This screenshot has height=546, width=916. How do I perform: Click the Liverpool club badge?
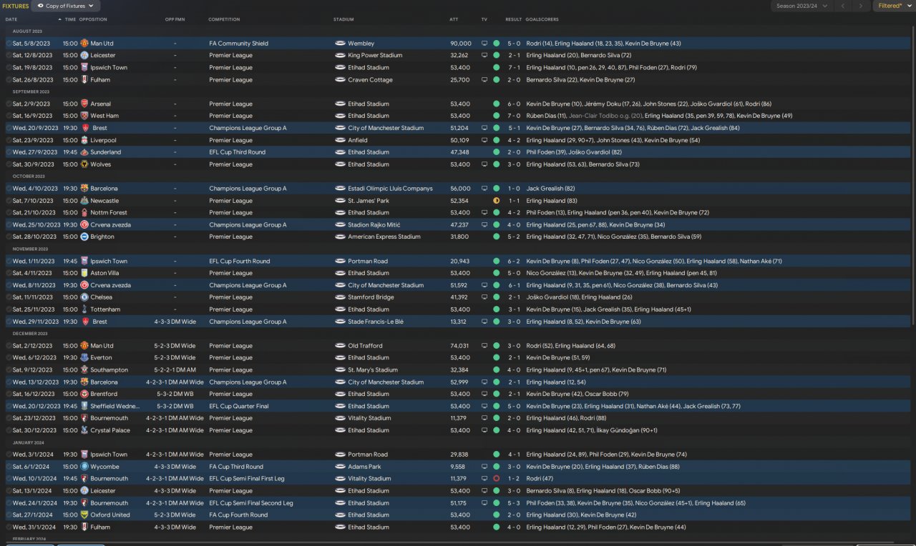point(84,140)
